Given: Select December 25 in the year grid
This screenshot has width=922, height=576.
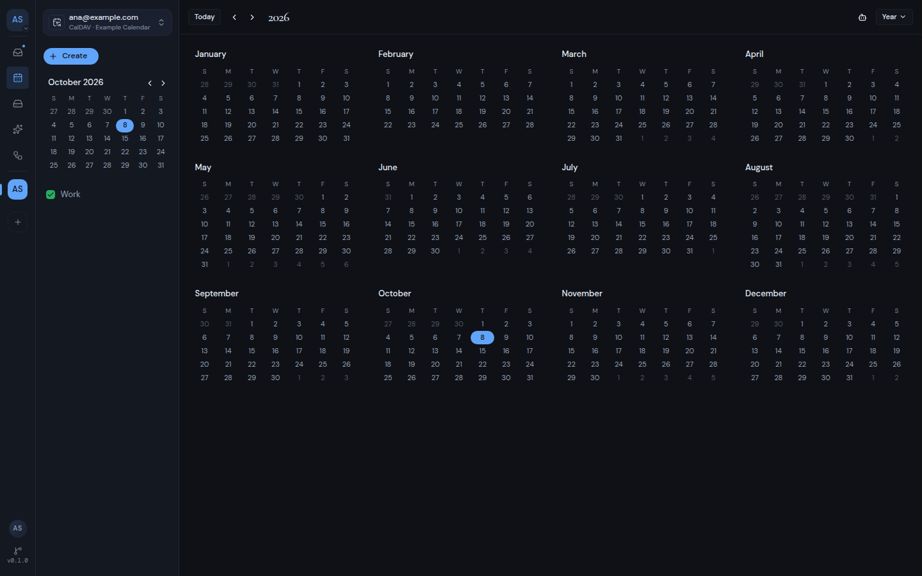Looking at the screenshot, I should 873,365.
